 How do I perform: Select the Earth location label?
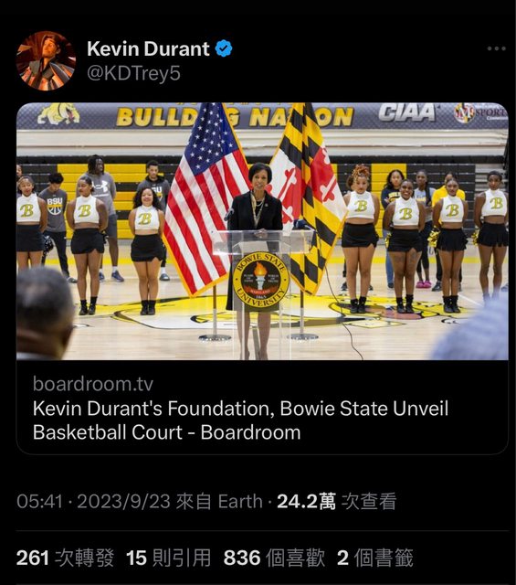click(x=240, y=502)
